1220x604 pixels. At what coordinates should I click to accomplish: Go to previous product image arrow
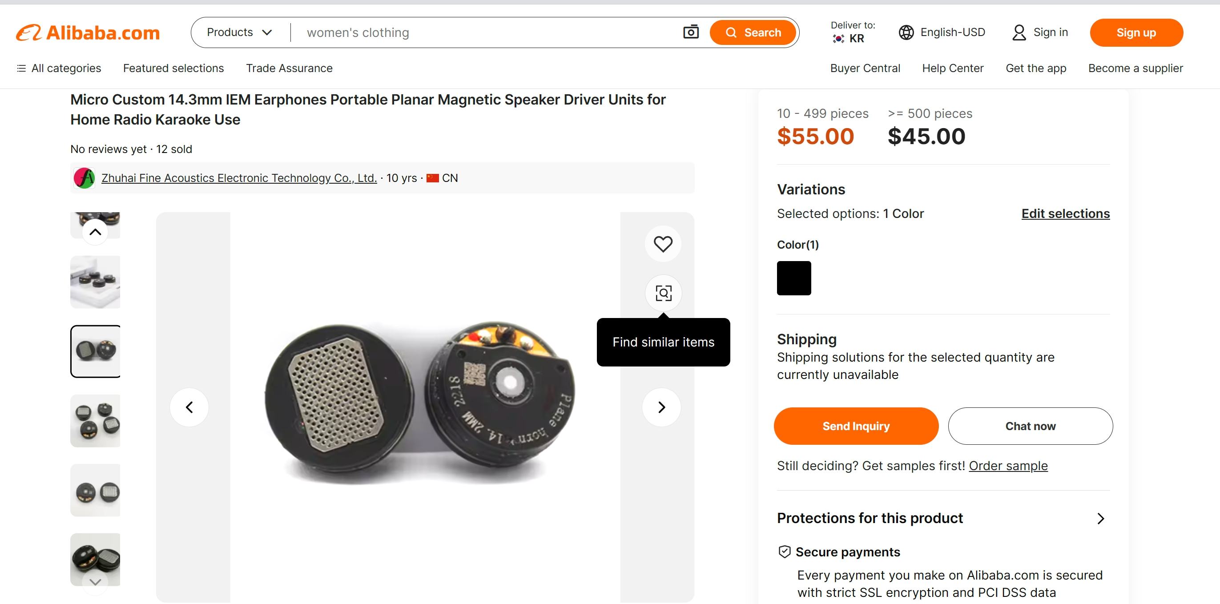[x=189, y=407]
